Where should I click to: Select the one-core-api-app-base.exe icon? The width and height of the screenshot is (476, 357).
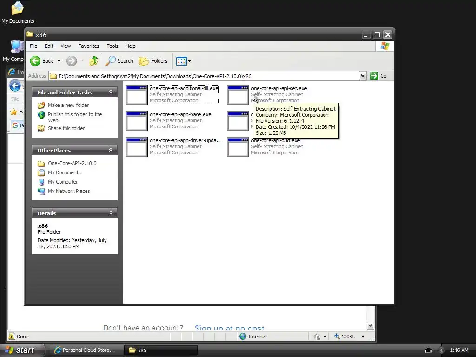point(137,121)
